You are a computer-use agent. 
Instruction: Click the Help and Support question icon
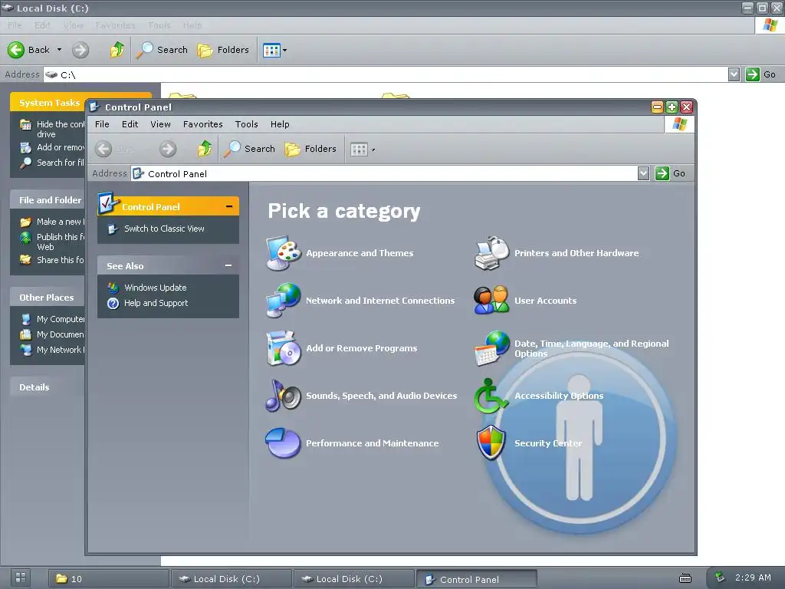(x=113, y=303)
